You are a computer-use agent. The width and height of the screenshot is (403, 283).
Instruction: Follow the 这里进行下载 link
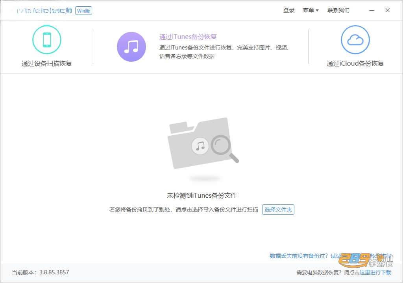(x=375, y=272)
